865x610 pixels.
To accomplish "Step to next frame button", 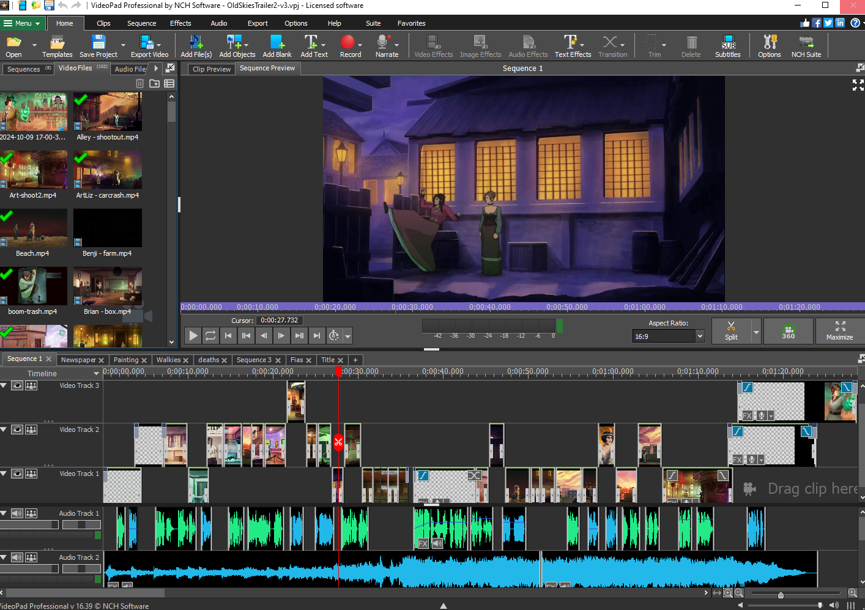I will 281,335.
